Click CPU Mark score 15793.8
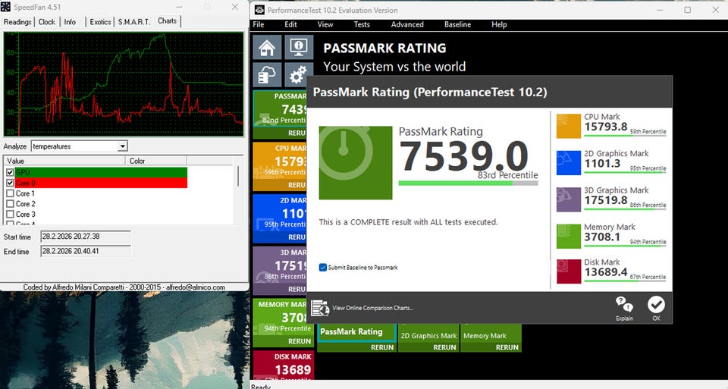The width and height of the screenshot is (728, 389). pyautogui.click(x=605, y=127)
